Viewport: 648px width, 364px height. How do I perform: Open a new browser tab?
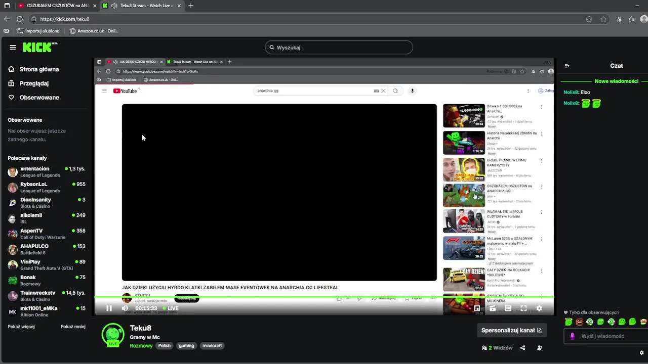[191, 6]
